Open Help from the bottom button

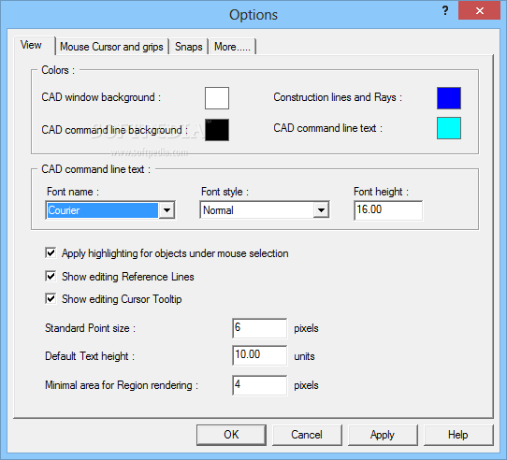click(x=458, y=435)
